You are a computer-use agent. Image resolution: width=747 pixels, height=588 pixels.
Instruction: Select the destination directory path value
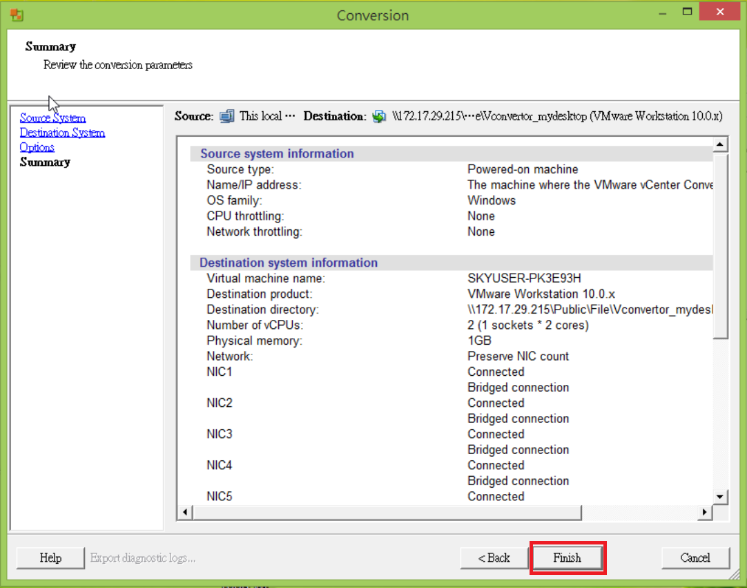click(x=590, y=310)
